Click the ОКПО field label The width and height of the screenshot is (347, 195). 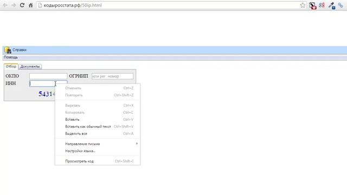point(12,76)
